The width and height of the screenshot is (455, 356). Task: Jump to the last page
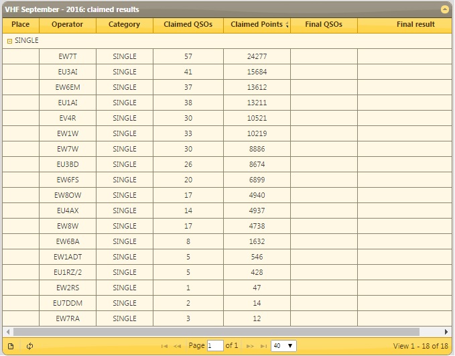point(262,346)
